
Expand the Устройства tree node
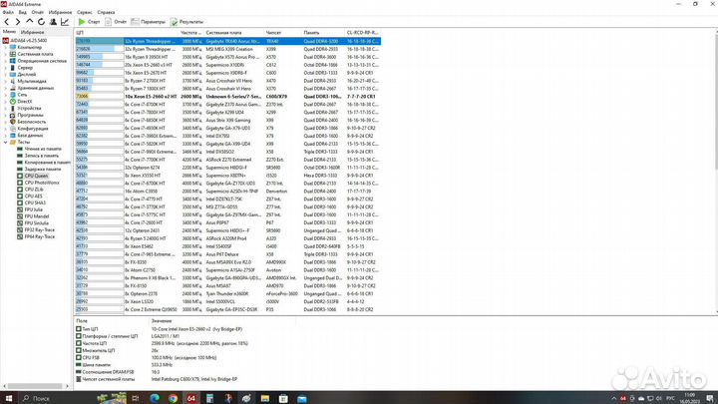tap(6, 108)
